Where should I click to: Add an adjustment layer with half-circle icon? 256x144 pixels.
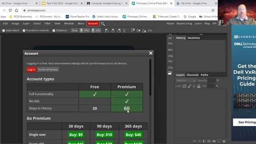click(x=204, y=141)
